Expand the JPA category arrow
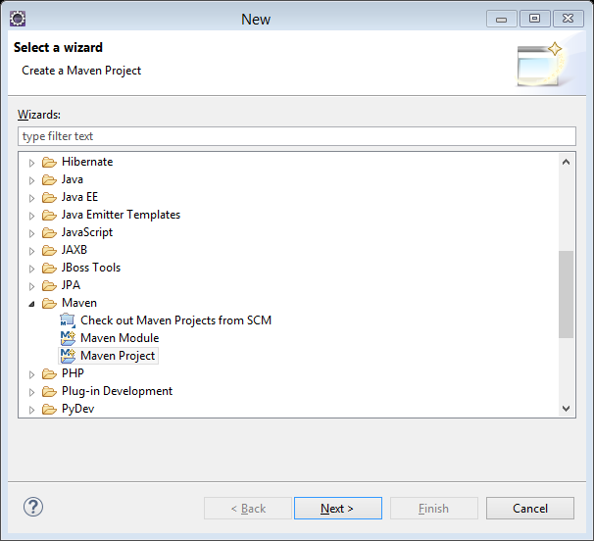594x541 pixels. [31, 286]
